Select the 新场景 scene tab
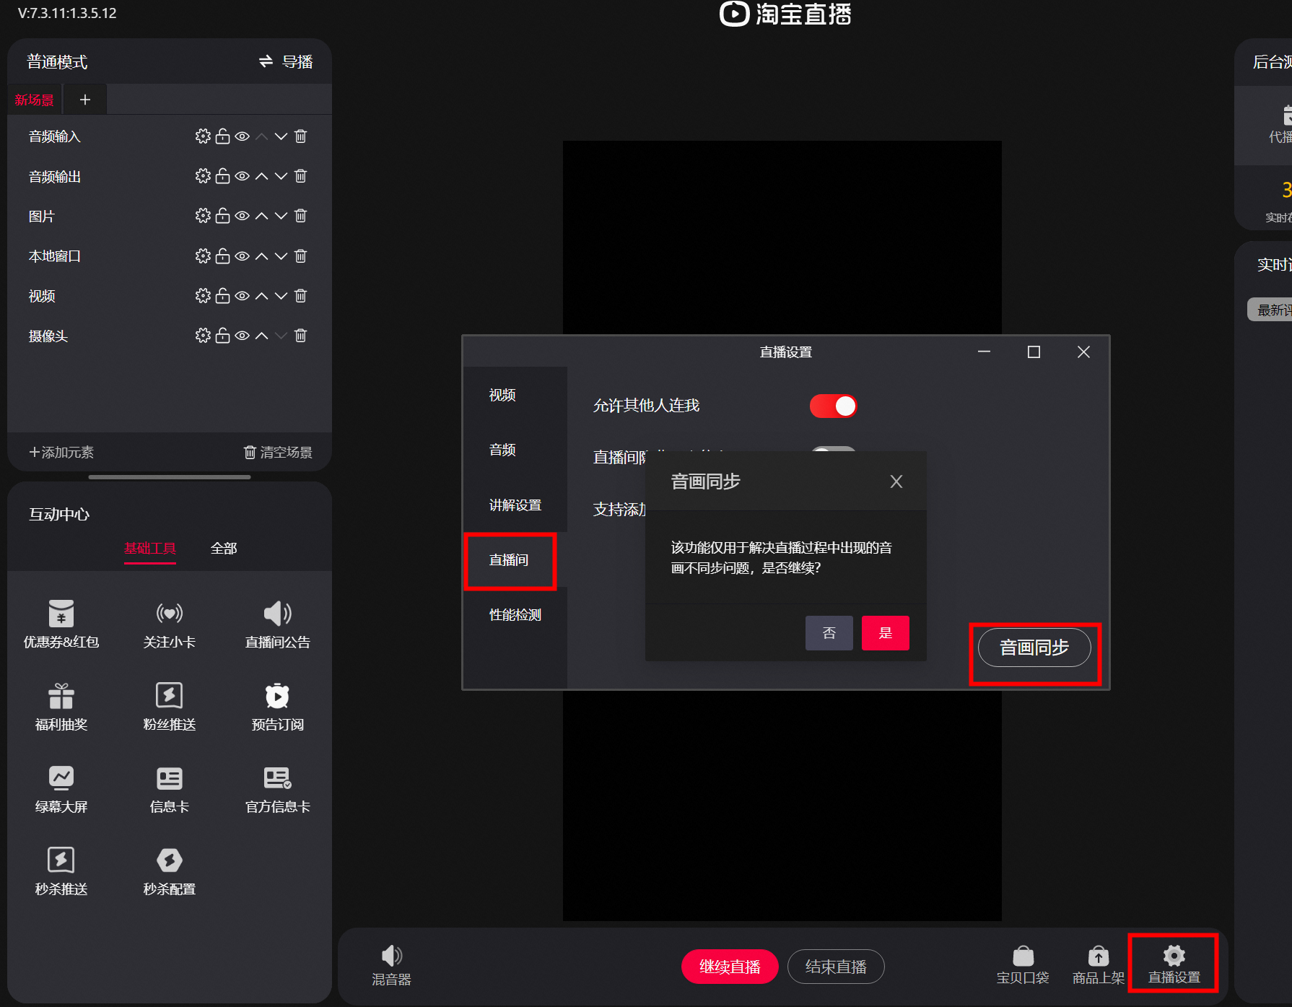The image size is (1292, 1007). click(x=35, y=100)
